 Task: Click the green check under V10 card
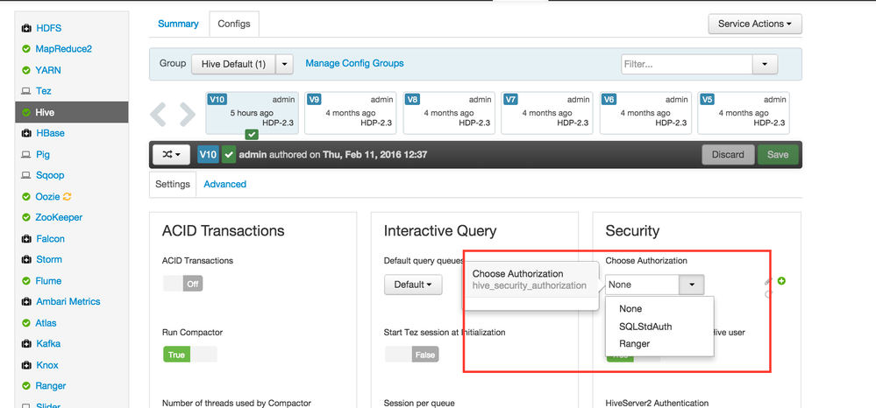click(252, 135)
